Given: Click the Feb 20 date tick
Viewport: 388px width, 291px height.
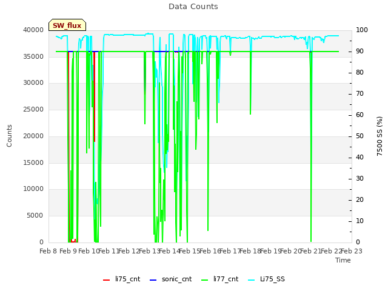Looking at the screenshot, I should (291, 252).
